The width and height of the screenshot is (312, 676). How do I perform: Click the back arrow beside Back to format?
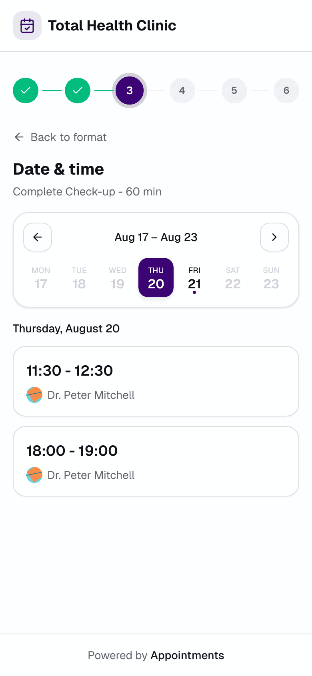coord(19,137)
